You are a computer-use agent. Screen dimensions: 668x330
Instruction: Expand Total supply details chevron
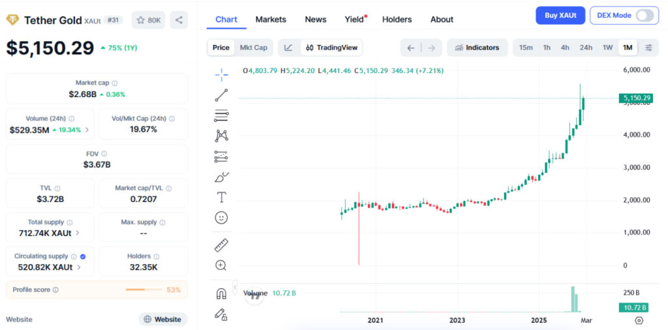point(78,233)
